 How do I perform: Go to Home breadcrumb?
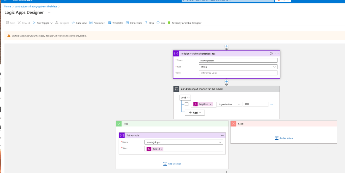[x=7, y=7]
